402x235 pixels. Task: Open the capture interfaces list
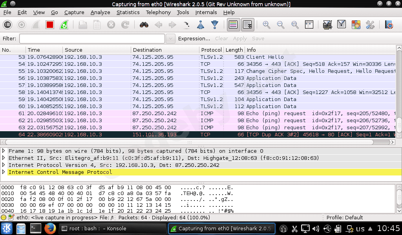7,25
